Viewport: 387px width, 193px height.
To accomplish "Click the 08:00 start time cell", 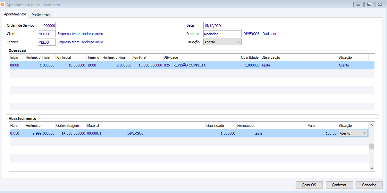I will tap(17, 65).
